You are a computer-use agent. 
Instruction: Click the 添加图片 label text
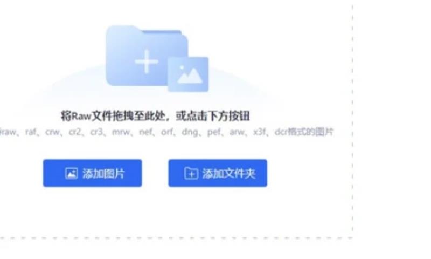pos(103,174)
